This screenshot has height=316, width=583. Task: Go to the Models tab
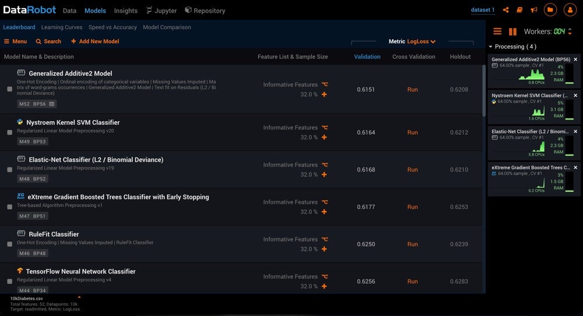pyautogui.click(x=95, y=10)
